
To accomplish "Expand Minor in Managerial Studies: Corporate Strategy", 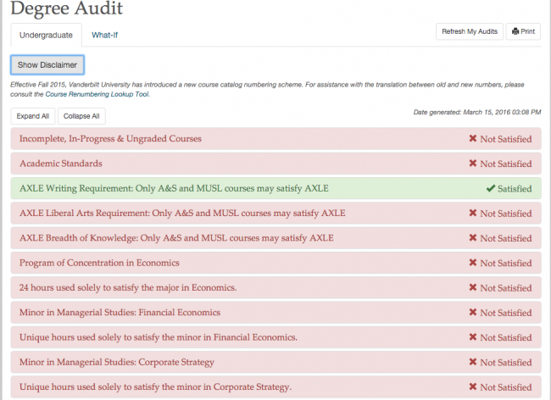I will 116,362.
